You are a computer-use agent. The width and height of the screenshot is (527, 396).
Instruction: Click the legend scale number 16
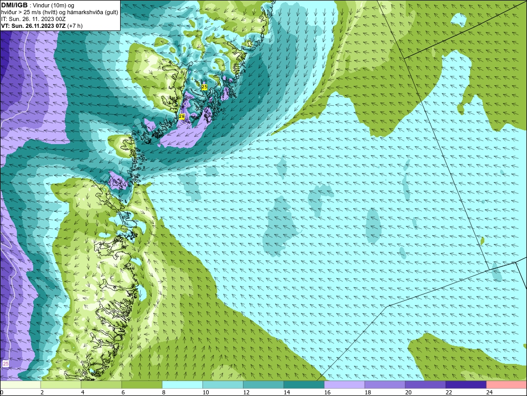(x=327, y=392)
